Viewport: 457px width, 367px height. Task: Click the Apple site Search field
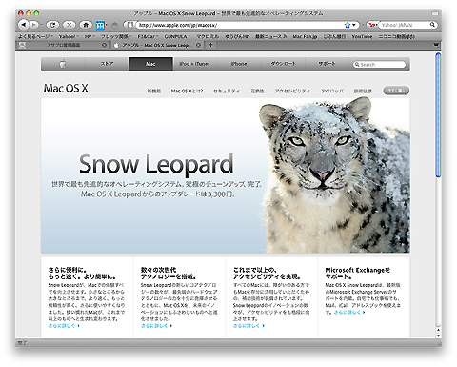[x=379, y=65]
